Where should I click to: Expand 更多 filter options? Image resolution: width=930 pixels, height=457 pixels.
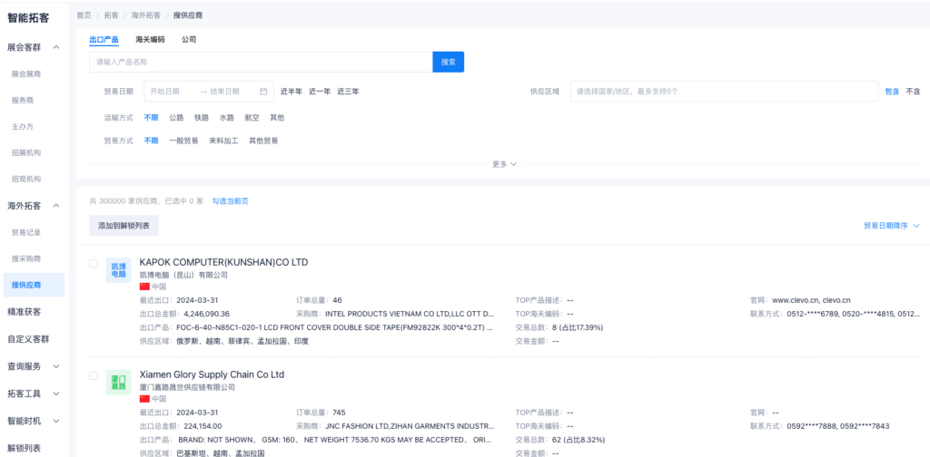(x=504, y=164)
